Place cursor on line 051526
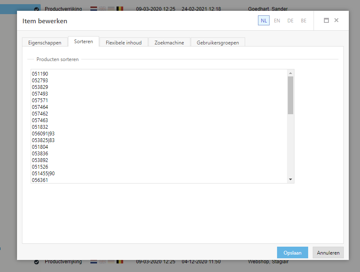 pos(40,167)
